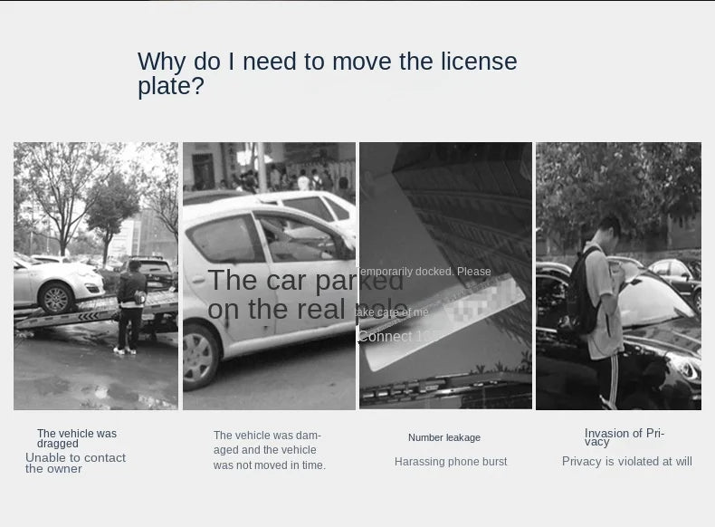Select 'Privacy is violated at will' text
715x527 pixels.
626,462
